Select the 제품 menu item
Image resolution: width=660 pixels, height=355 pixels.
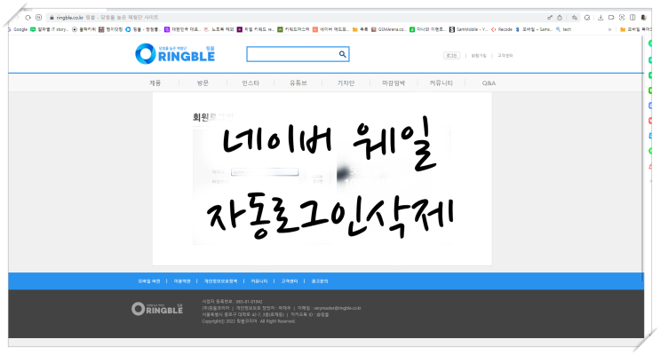pyautogui.click(x=155, y=83)
